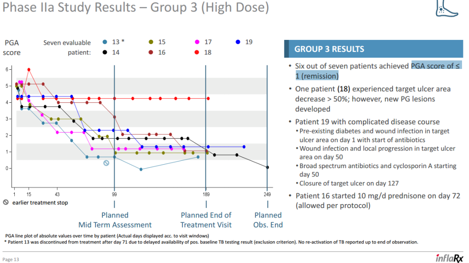
Task: Click patient 18's peak data point at 6
Action: 29,69
